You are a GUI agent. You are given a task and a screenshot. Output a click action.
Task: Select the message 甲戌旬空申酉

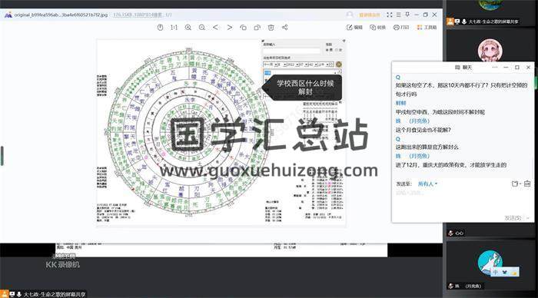[x=440, y=112]
